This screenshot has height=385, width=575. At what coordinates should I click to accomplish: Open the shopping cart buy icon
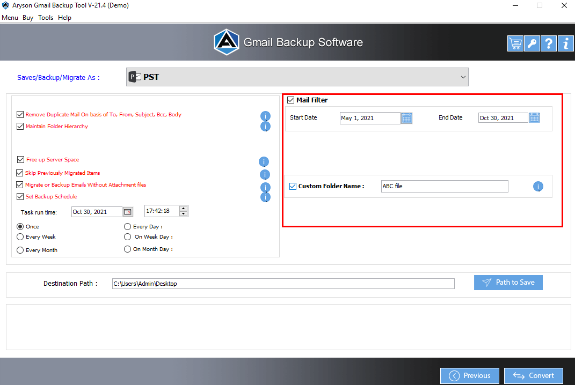tap(515, 43)
